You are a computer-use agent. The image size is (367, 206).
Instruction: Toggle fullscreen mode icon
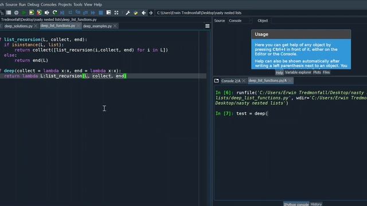click(116, 13)
